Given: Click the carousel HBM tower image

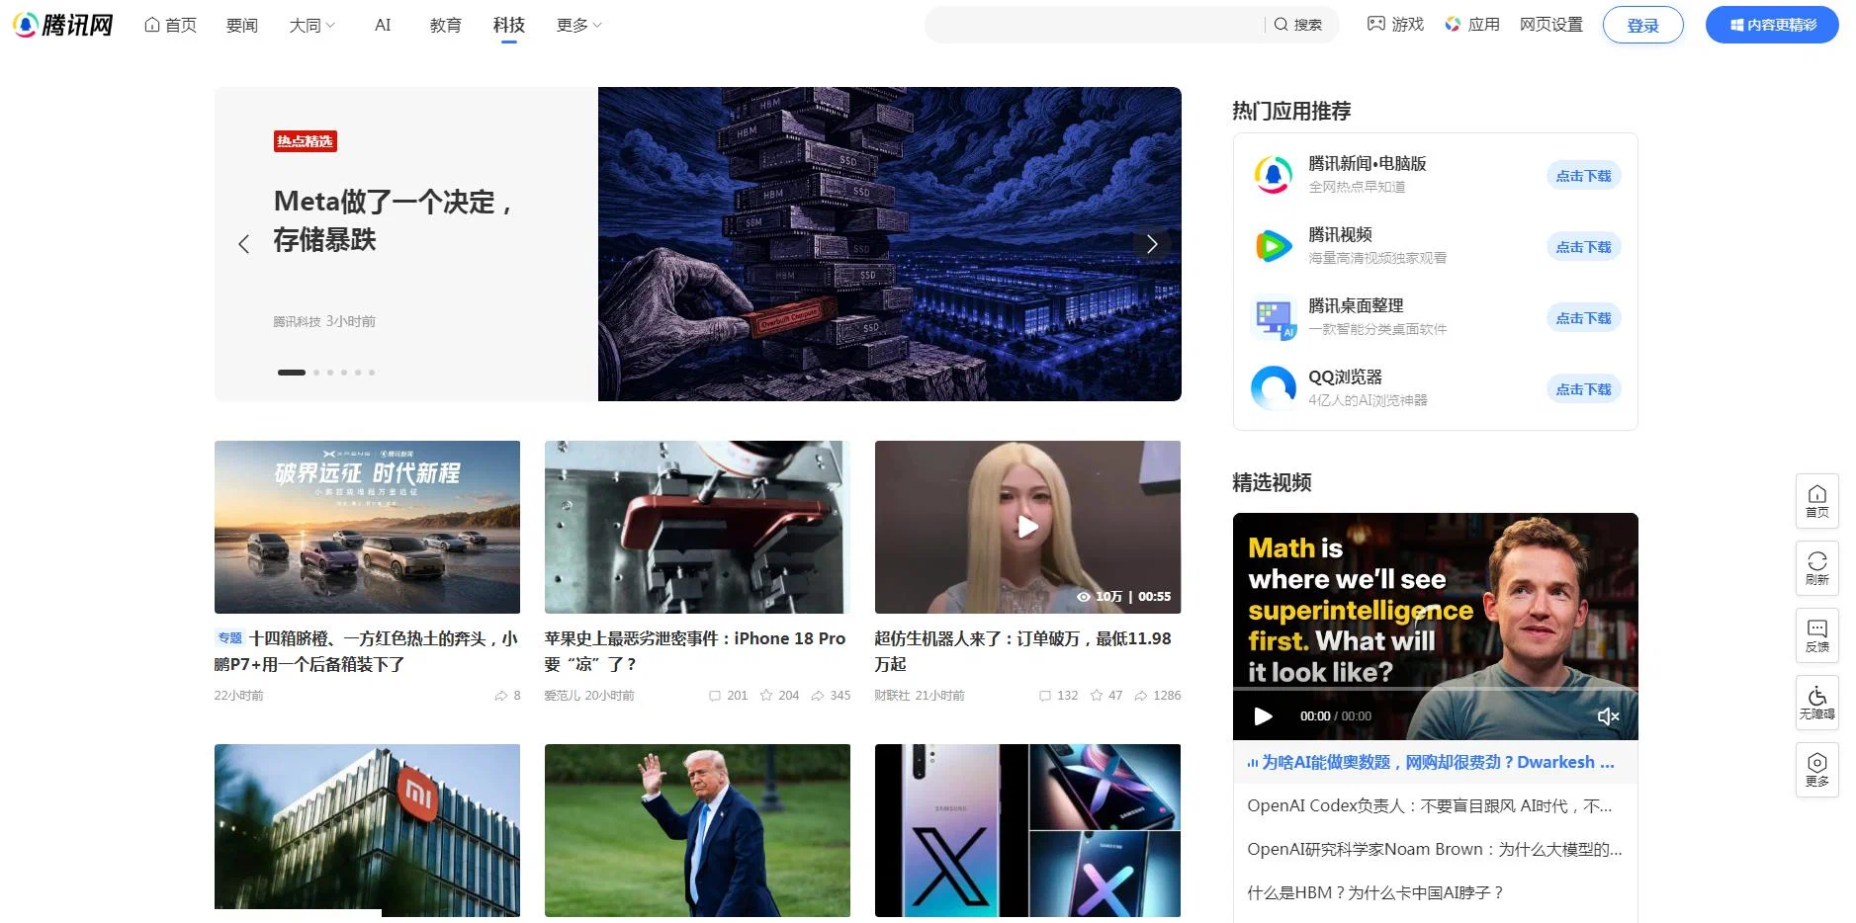Looking at the screenshot, I should click(x=889, y=244).
